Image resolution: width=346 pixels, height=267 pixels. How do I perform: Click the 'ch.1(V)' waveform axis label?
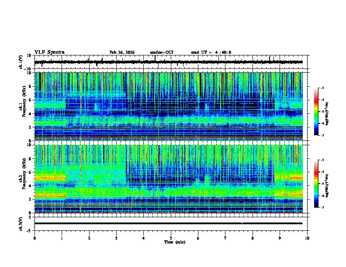[21, 62]
